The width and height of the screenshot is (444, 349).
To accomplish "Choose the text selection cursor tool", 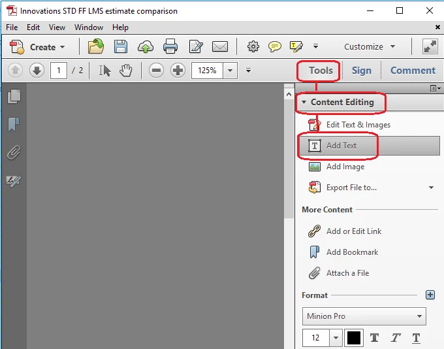I will coord(104,71).
